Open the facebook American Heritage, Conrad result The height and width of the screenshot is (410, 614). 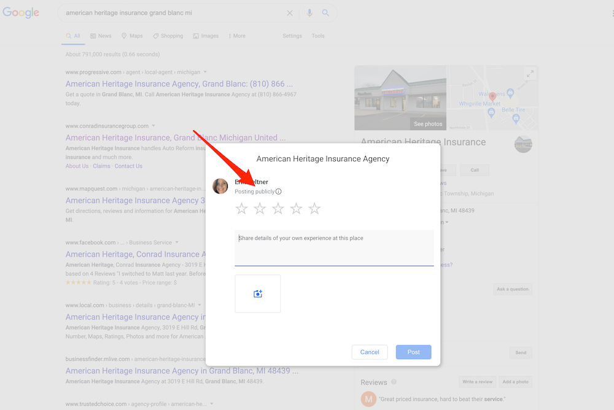pyautogui.click(x=136, y=255)
